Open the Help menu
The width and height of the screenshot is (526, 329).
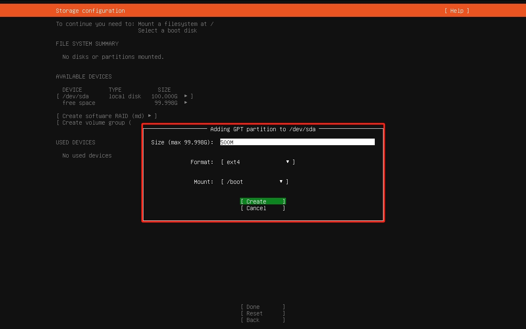click(x=457, y=11)
